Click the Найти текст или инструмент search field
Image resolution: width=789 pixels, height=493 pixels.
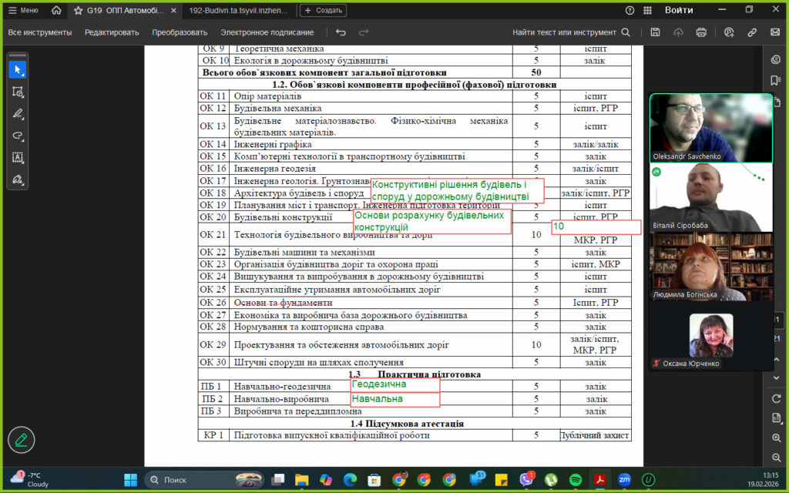(571, 32)
